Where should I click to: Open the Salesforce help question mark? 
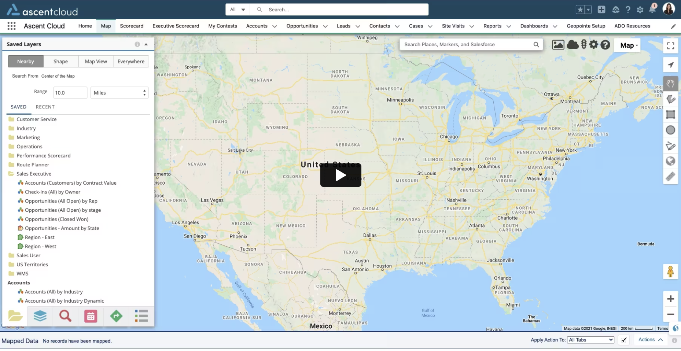(628, 10)
